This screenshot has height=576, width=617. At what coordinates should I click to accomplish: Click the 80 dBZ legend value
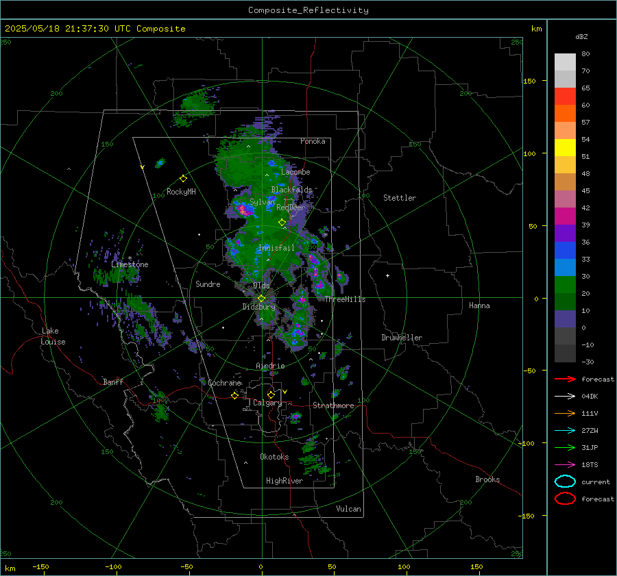(585, 54)
